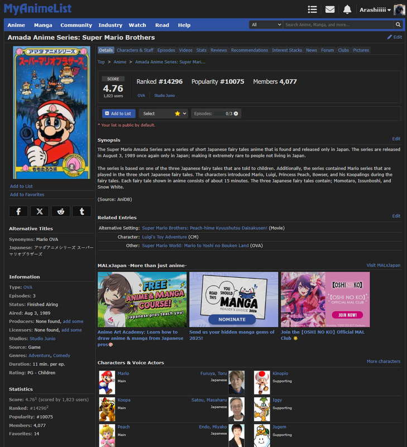This screenshot has width=407, height=447.
Task: Open the Watch navigation menu
Action: tap(137, 25)
